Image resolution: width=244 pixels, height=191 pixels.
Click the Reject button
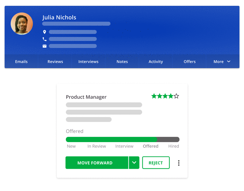click(156, 163)
